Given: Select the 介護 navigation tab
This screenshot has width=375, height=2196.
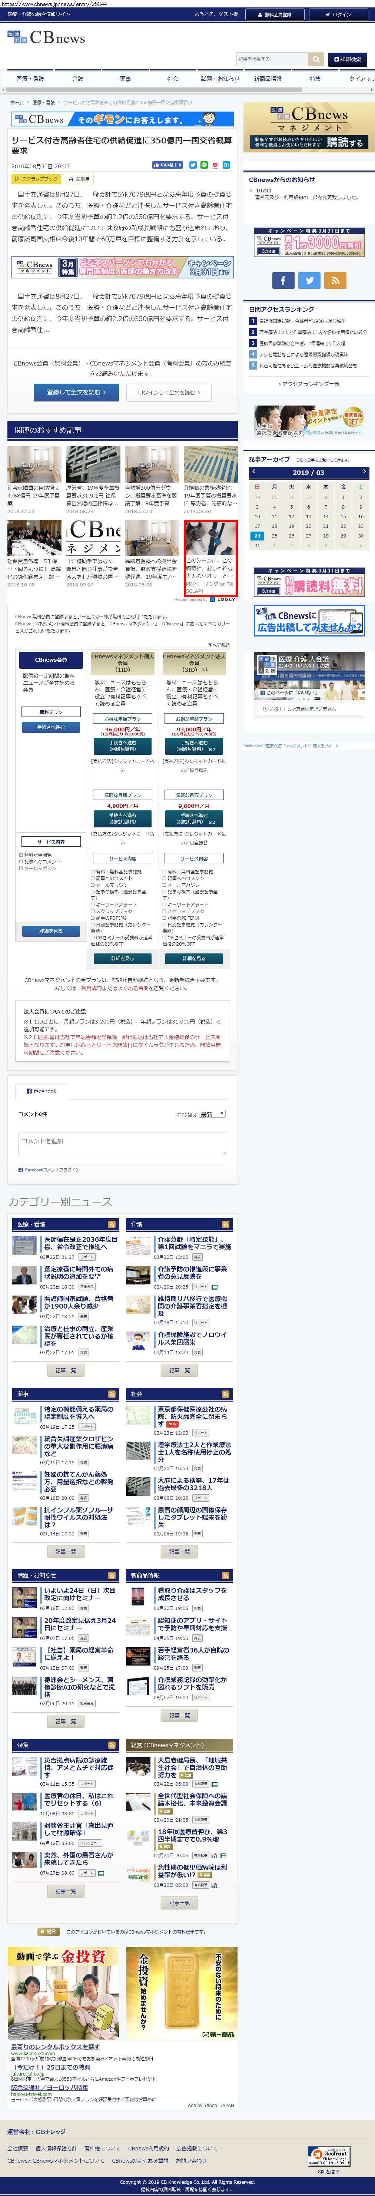Looking at the screenshot, I should [77, 79].
